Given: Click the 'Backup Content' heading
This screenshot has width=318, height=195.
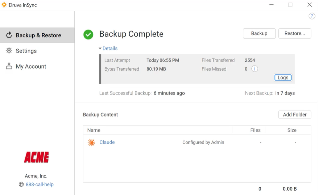Looking at the screenshot, I should pyautogui.click(x=100, y=115).
